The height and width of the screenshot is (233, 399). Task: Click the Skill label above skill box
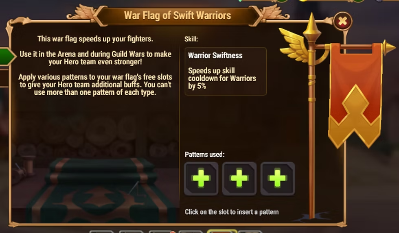point(191,39)
